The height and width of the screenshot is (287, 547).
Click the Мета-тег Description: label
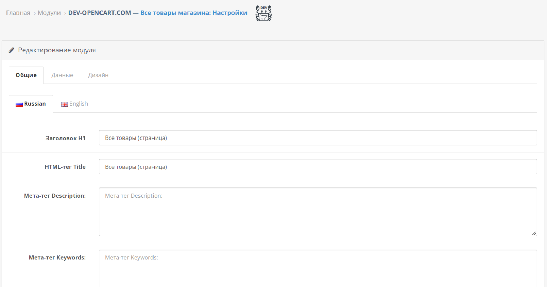click(x=55, y=196)
